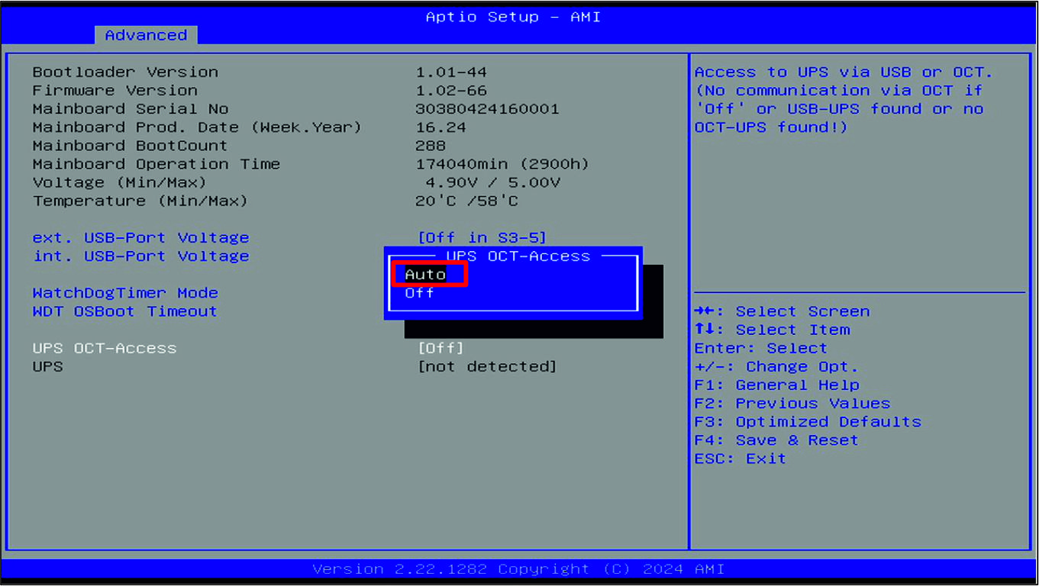
Task: Click the UPS [not detected] status value
Action: coord(487,366)
